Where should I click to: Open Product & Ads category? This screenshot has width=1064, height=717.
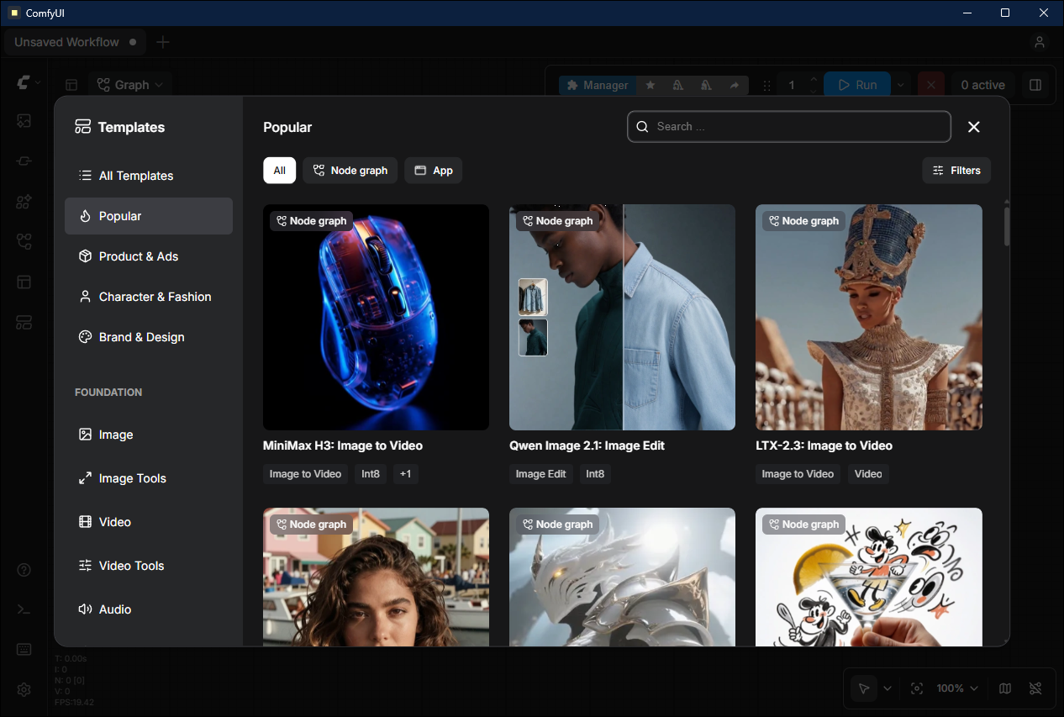pos(149,256)
